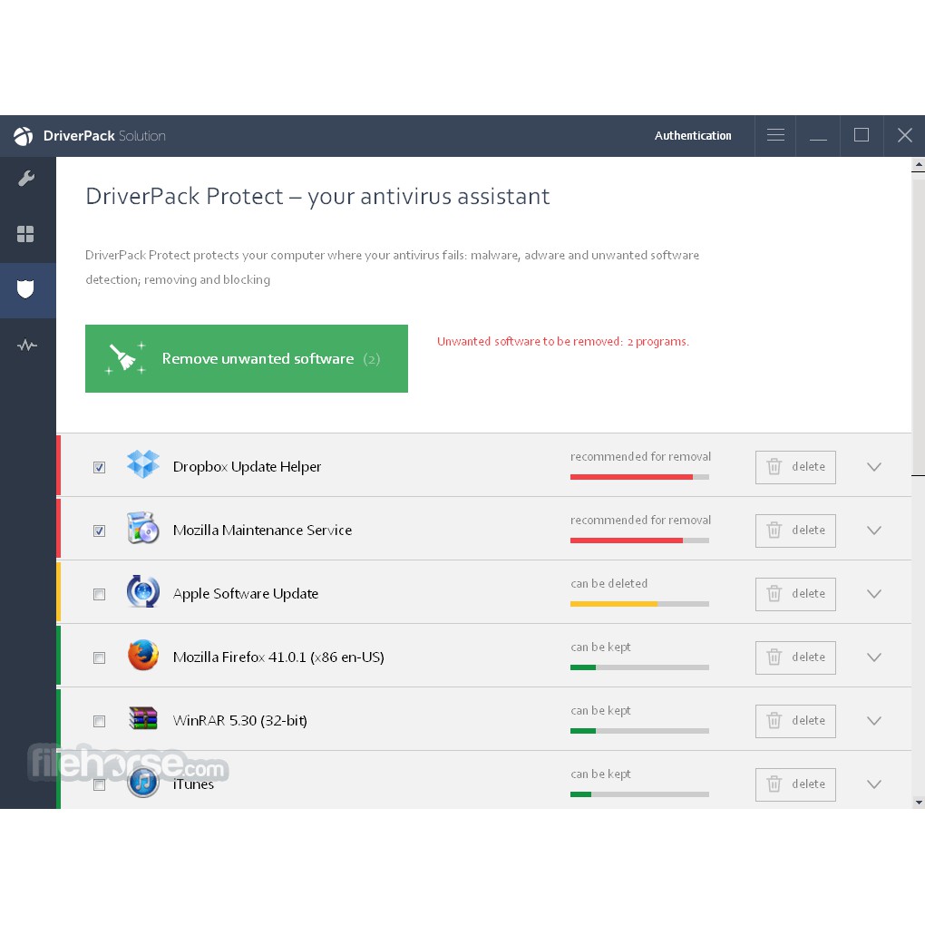Click the Dropbox Update Helper icon
The height and width of the screenshot is (925, 925).
(x=143, y=464)
